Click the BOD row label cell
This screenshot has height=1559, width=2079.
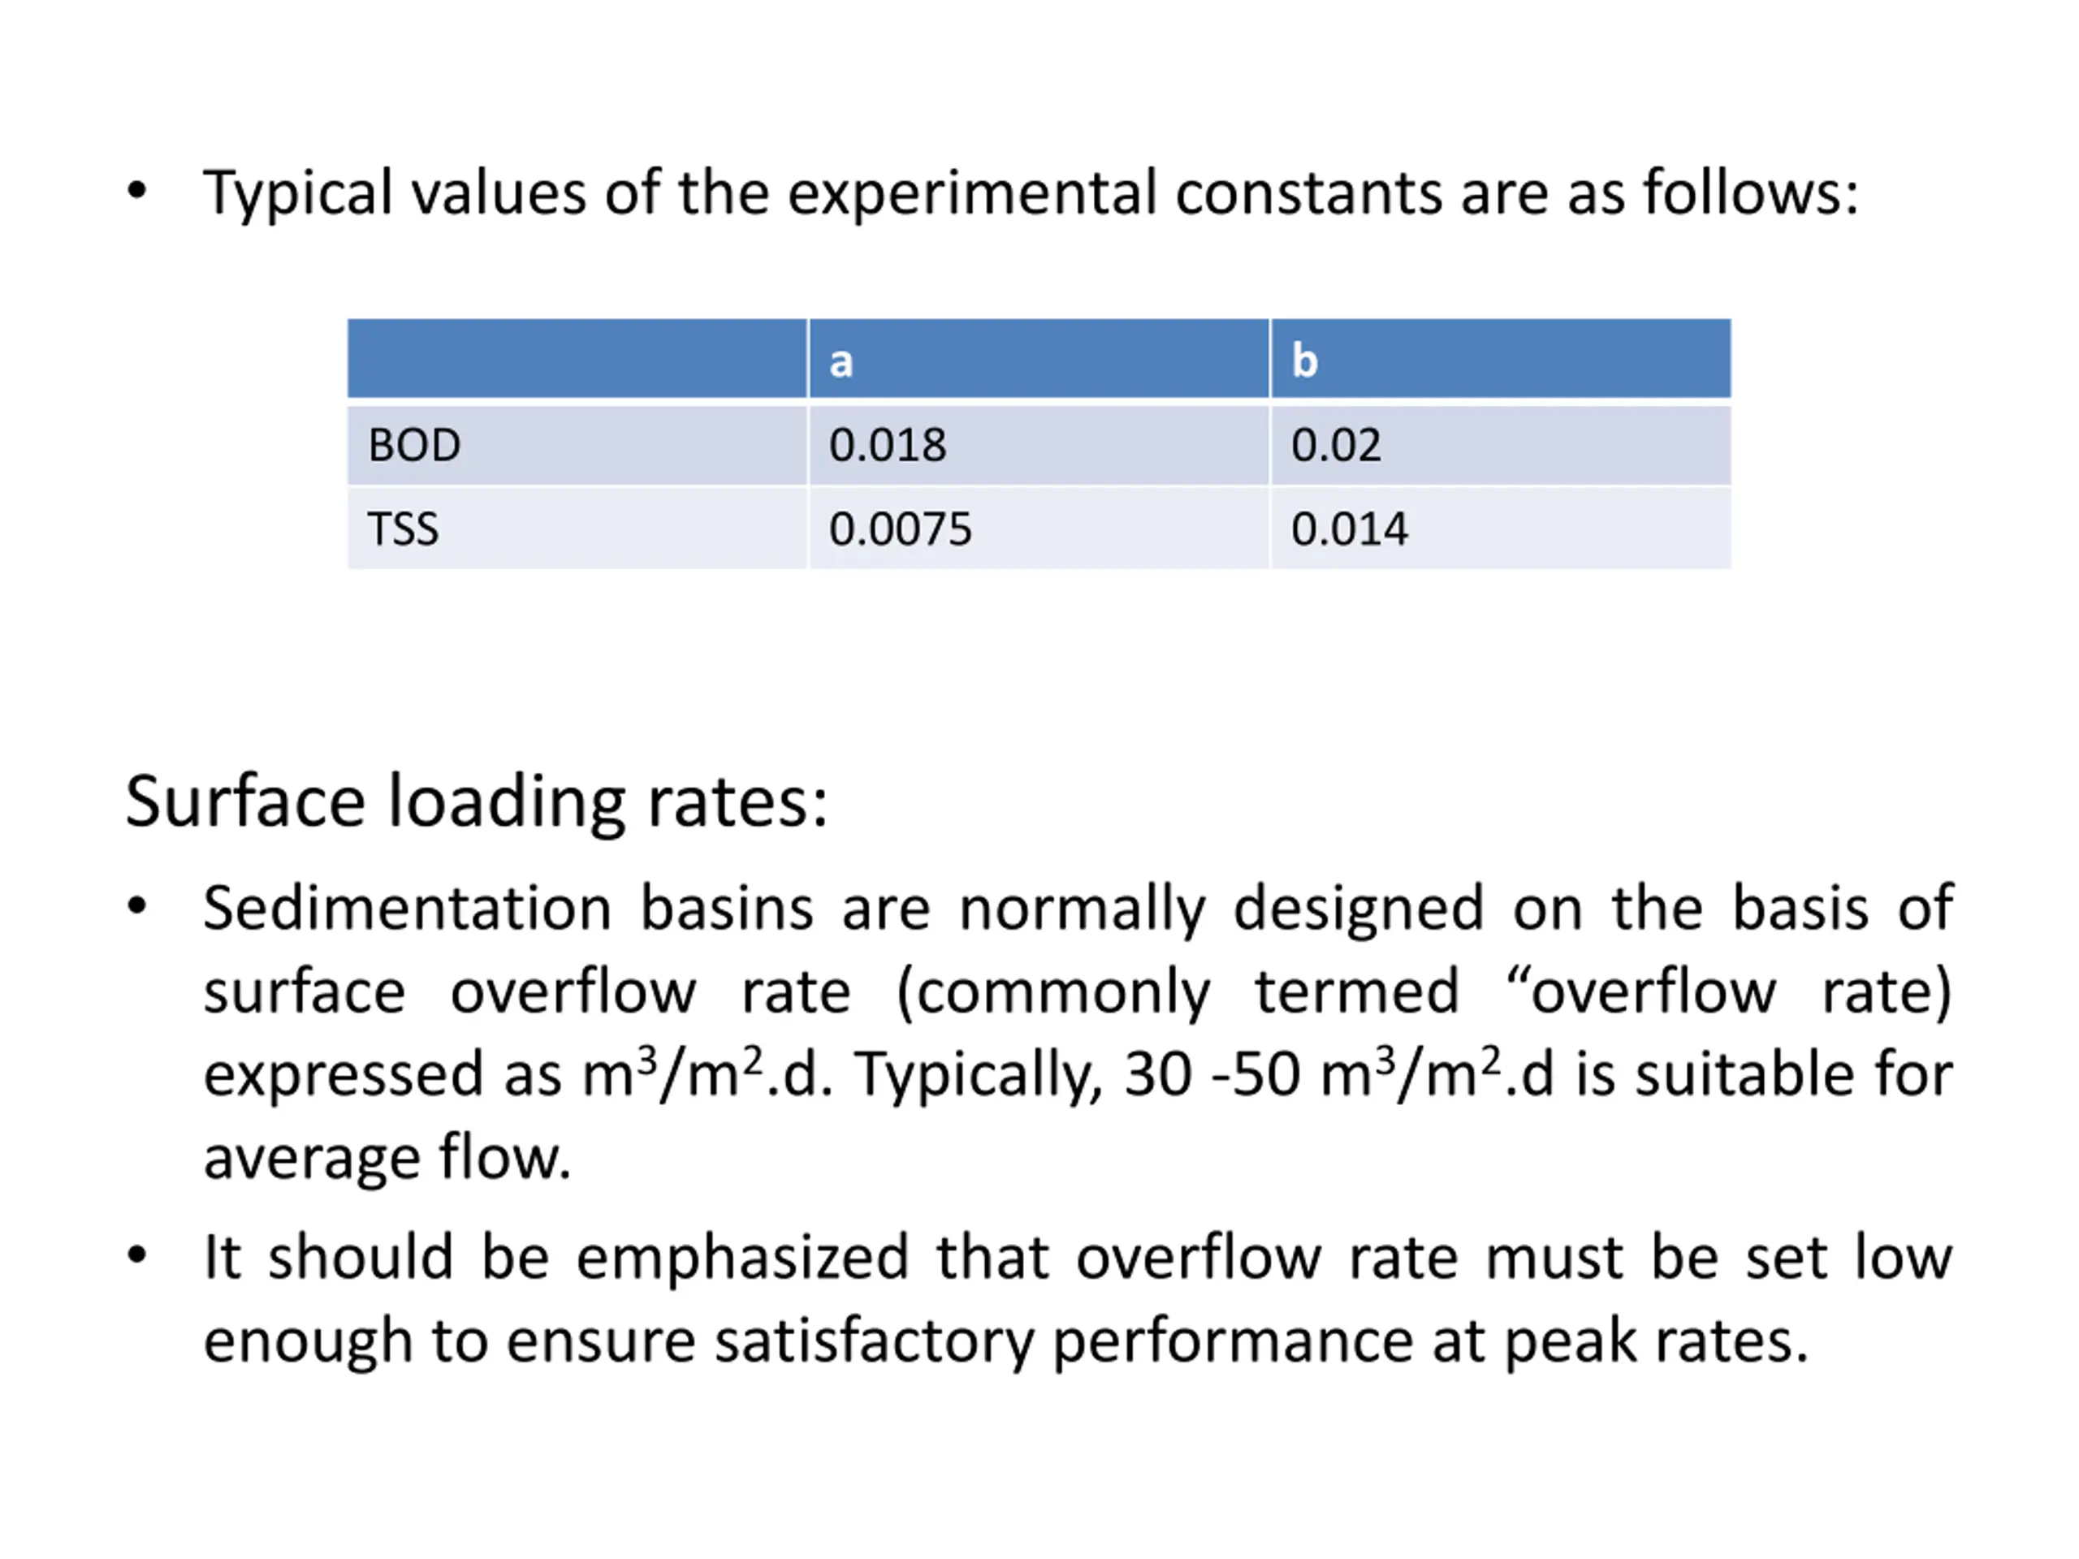coord(577,444)
